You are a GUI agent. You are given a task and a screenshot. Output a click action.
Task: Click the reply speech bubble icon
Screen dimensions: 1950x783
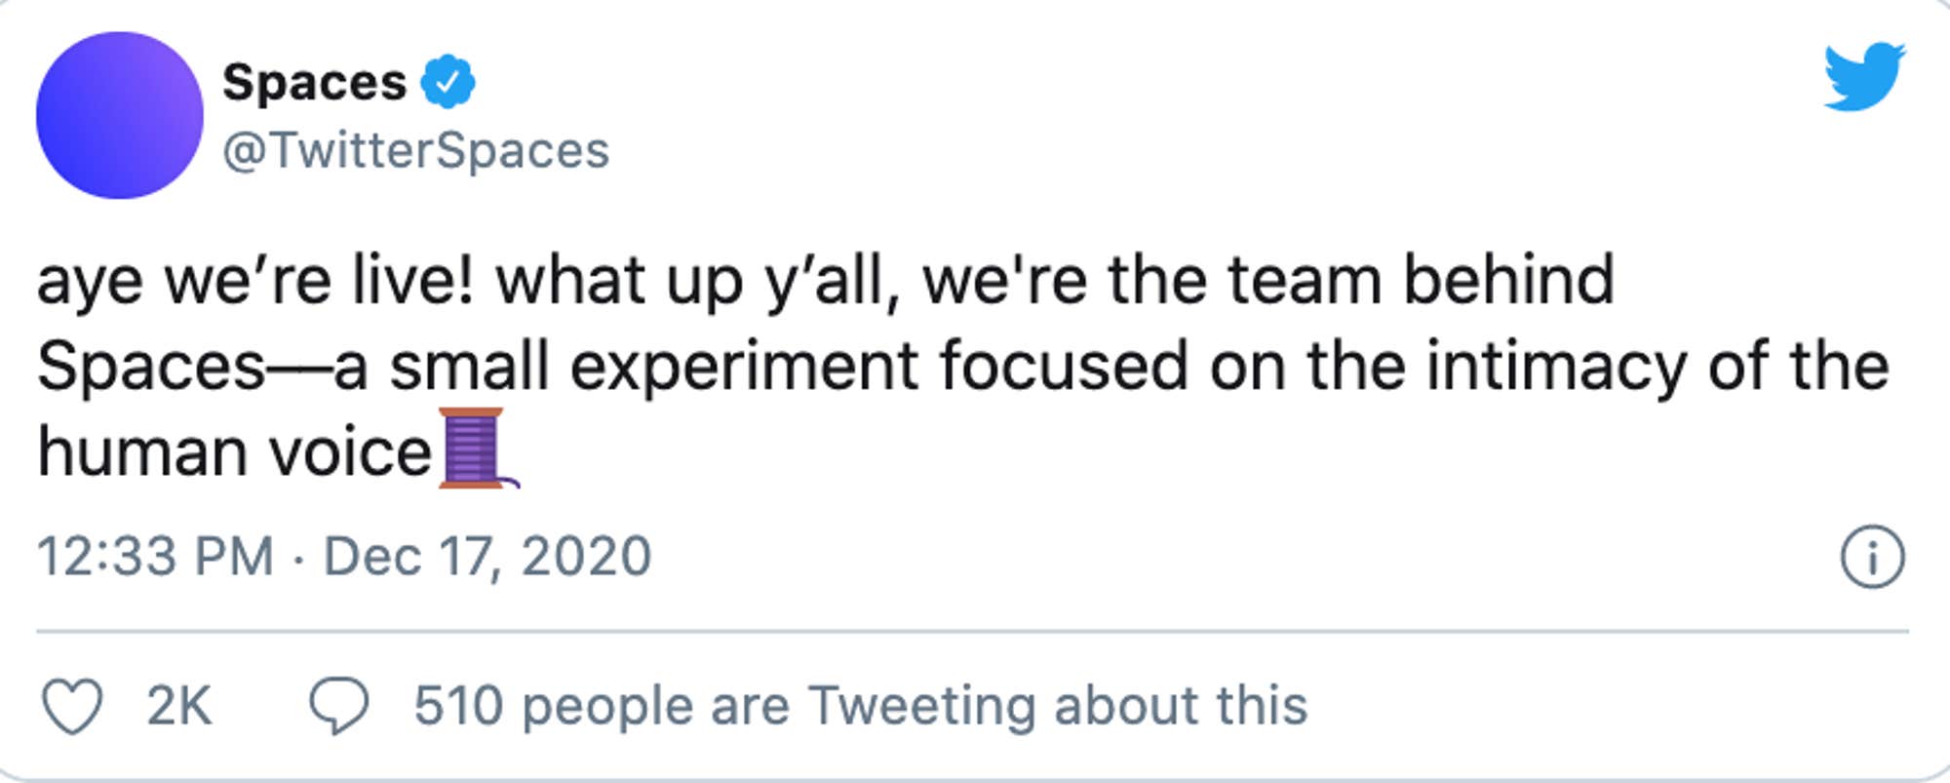click(338, 706)
